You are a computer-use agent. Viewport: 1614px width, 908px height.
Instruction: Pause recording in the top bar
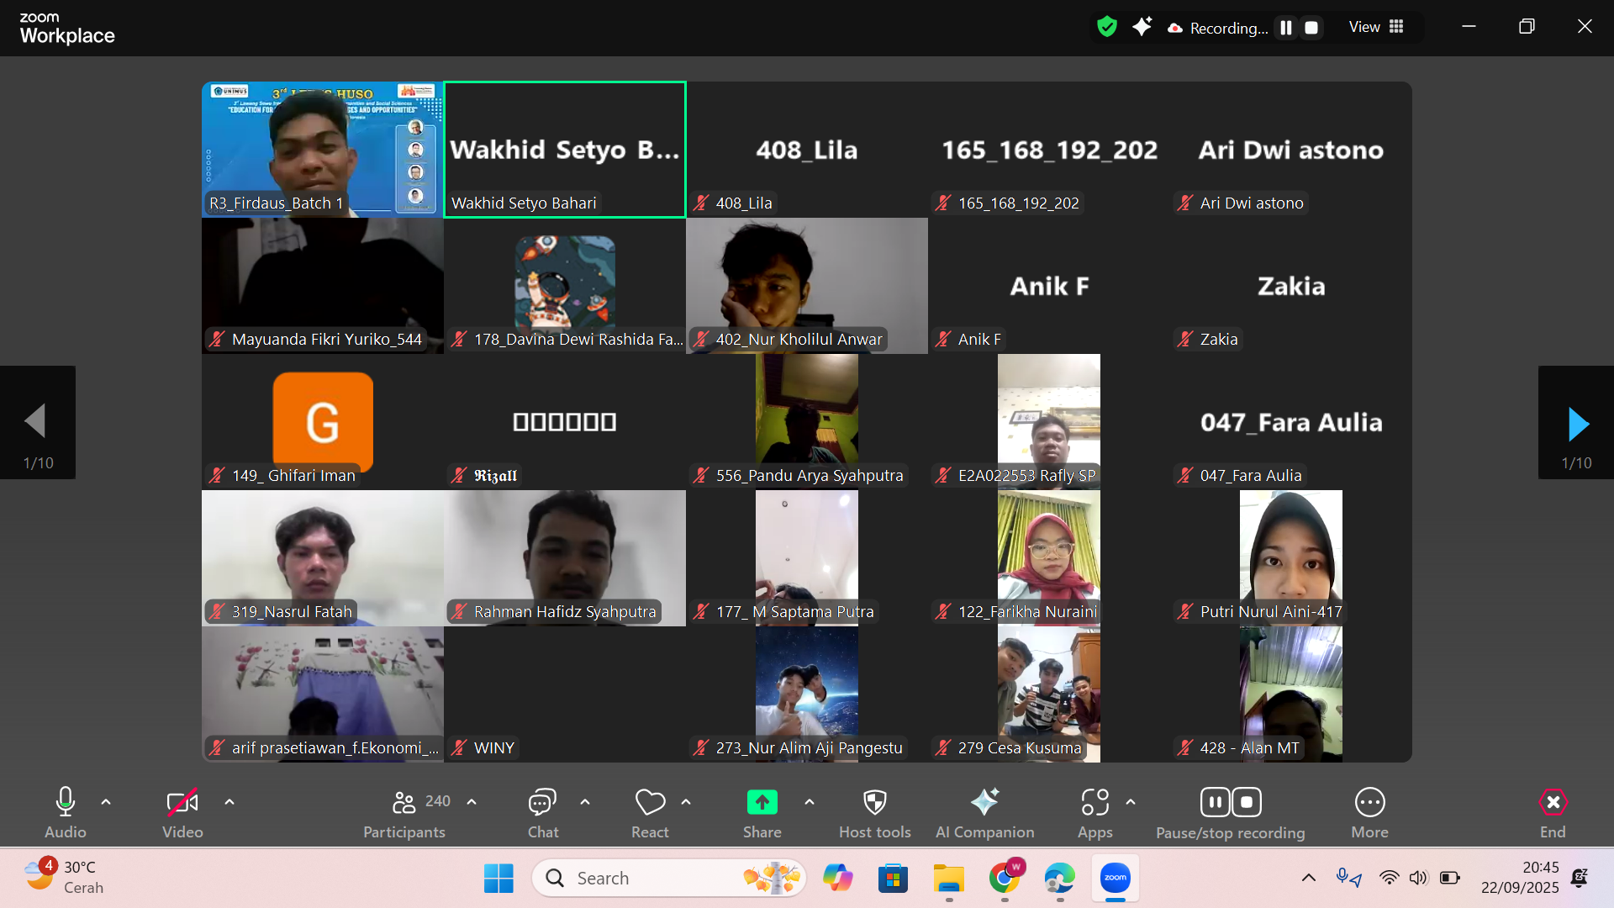pyautogui.click(x=1285, y=28)
